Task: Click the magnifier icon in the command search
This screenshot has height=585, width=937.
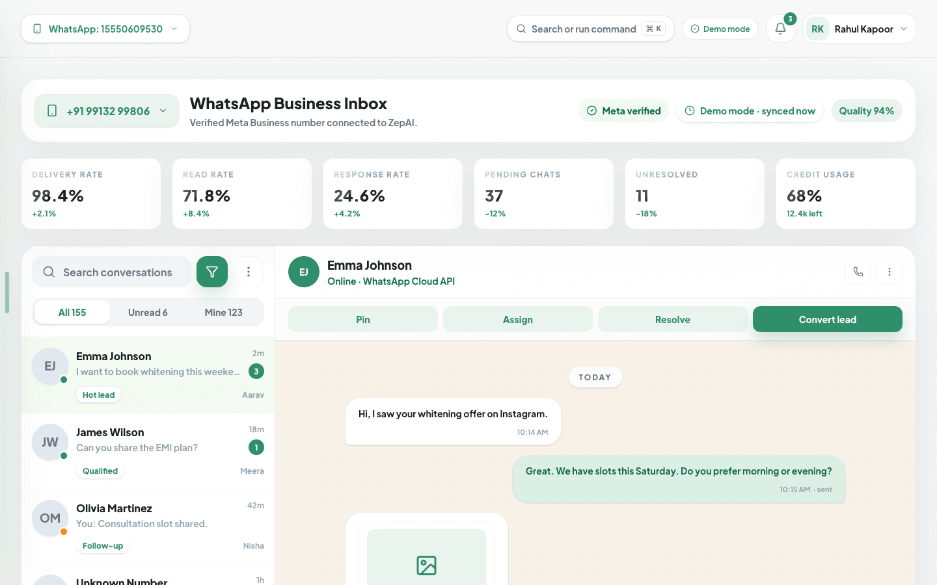Action: (x=521, y=29)
